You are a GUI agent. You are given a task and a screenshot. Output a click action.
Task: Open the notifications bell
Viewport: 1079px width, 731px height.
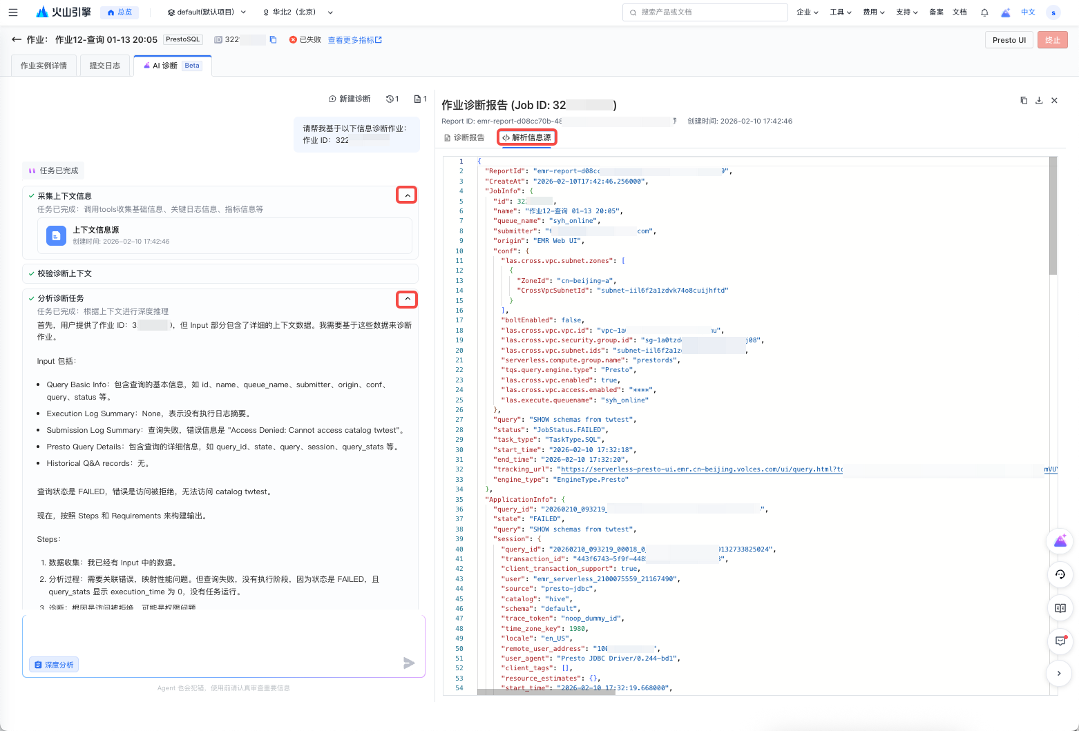pos(984,12)
